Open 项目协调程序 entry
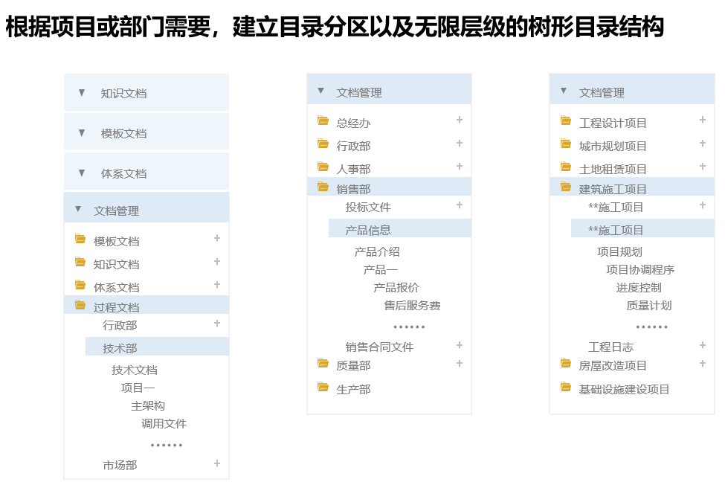This screenshot has height=482, width=725. 640,269
